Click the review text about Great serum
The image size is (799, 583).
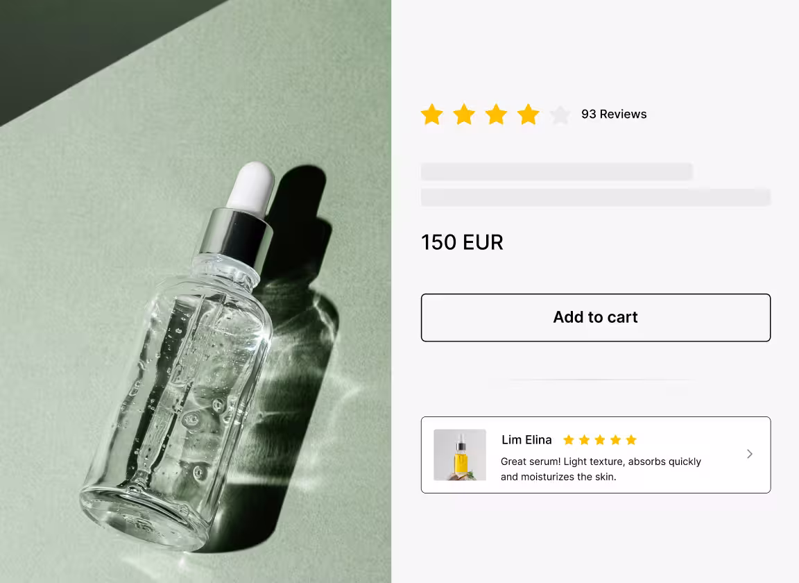click(601, 469)
